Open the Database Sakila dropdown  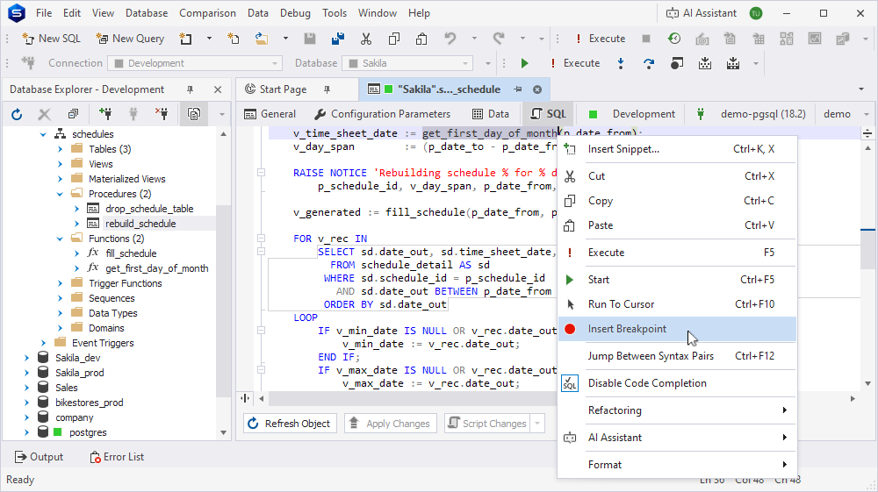coord(465,63)
